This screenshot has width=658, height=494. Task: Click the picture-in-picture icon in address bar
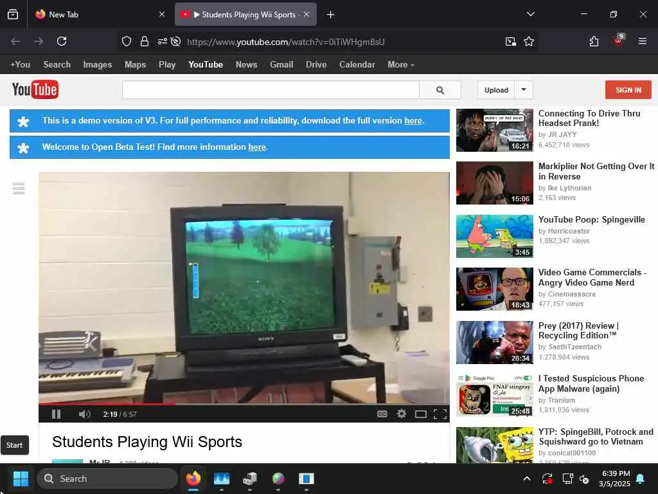(x=510, y=41)
